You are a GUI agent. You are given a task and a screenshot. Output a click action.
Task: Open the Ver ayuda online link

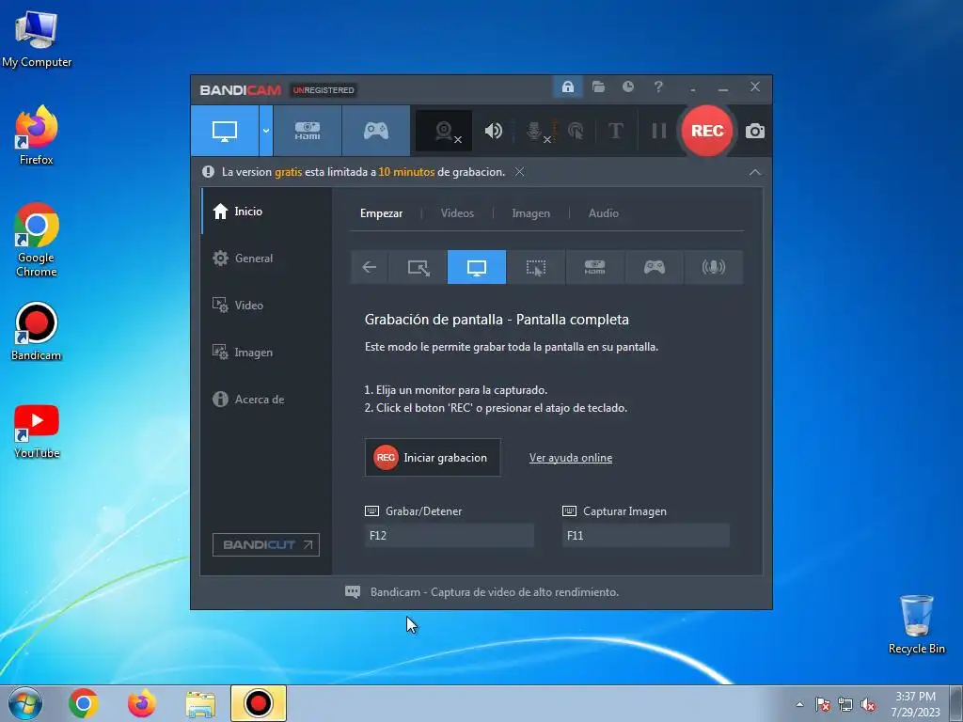tap(571, 458)
